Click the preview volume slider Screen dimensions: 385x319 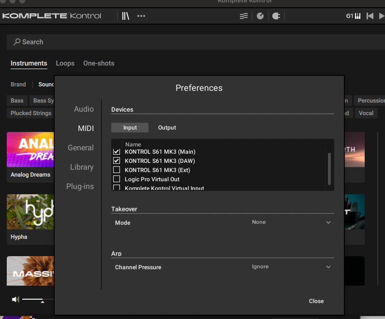(38, 299)
